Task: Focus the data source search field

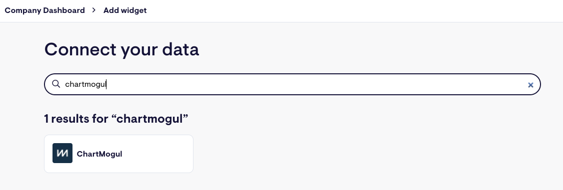Action: click(x=292, y=84)
